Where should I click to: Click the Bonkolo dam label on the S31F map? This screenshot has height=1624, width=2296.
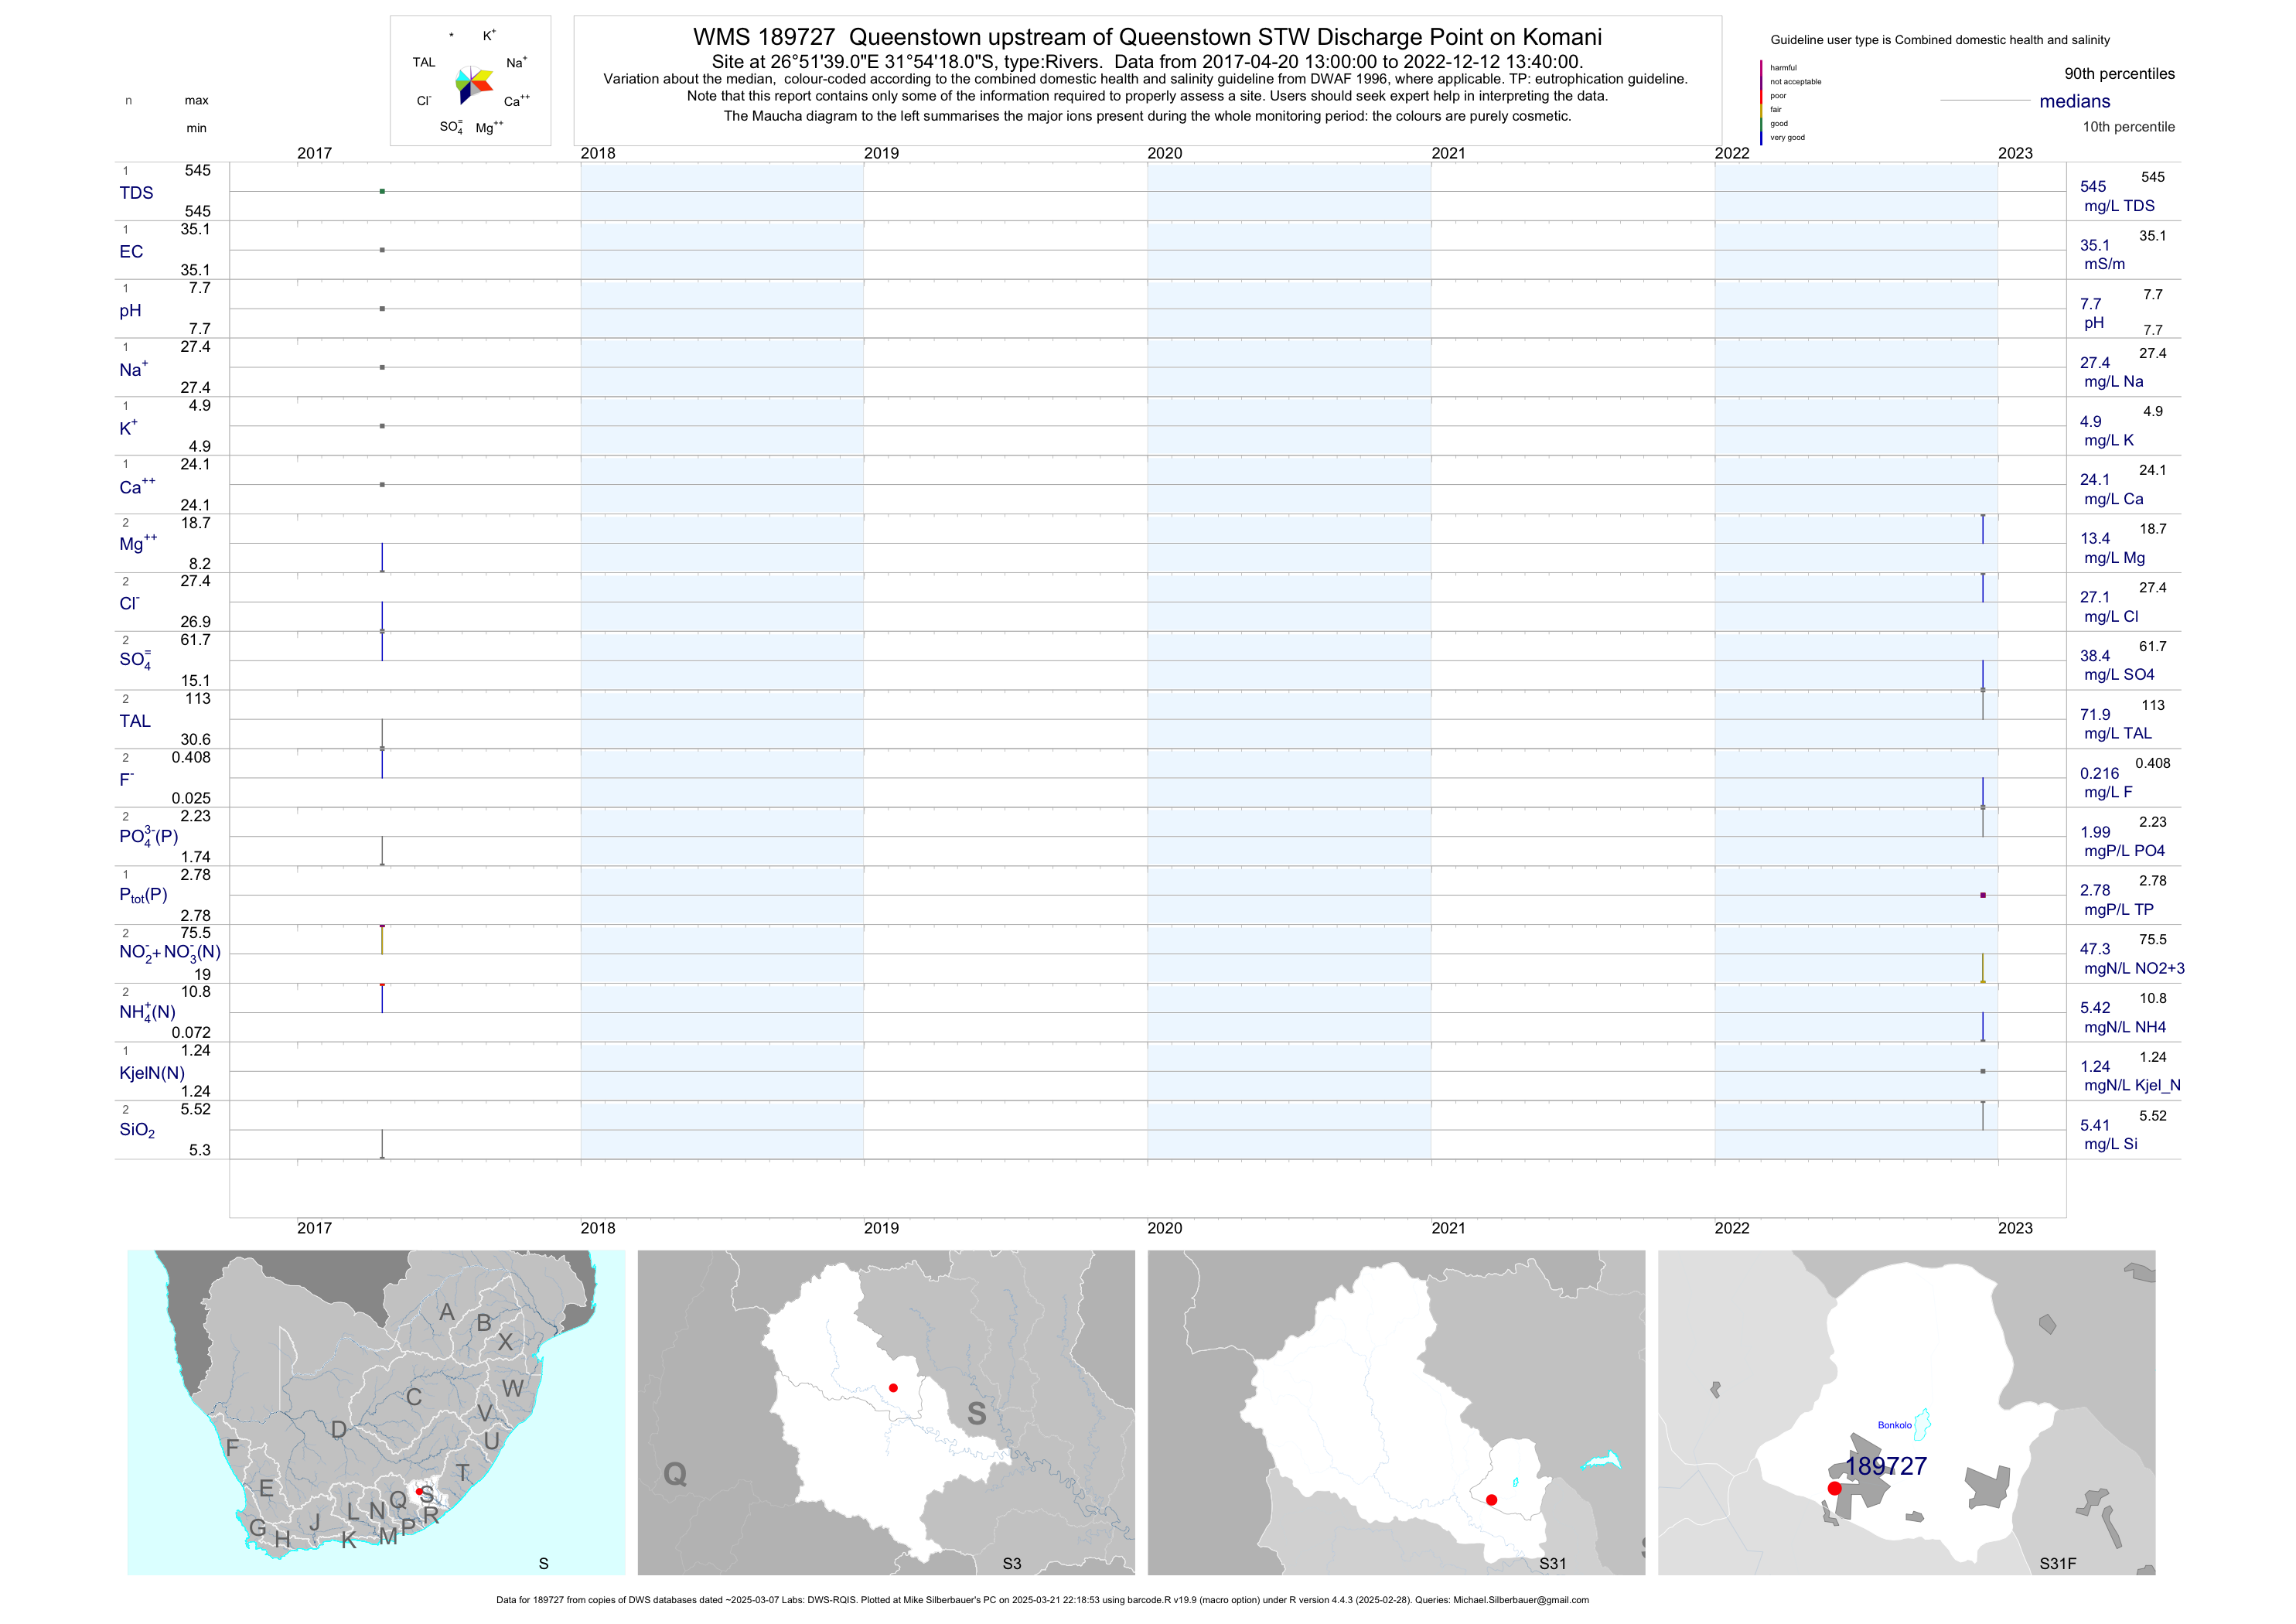pyautogui.click(x=1894, y=1425)
